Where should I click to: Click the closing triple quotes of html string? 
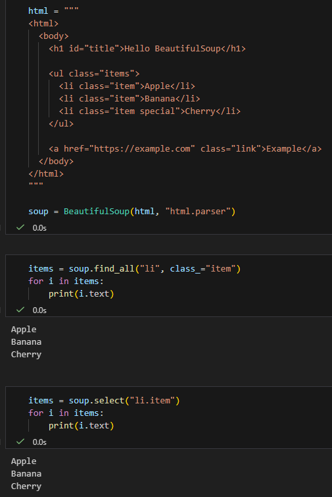36,184
